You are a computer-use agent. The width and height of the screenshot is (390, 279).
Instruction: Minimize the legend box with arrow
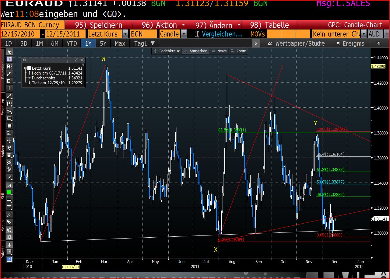click(x=76, y=60)
